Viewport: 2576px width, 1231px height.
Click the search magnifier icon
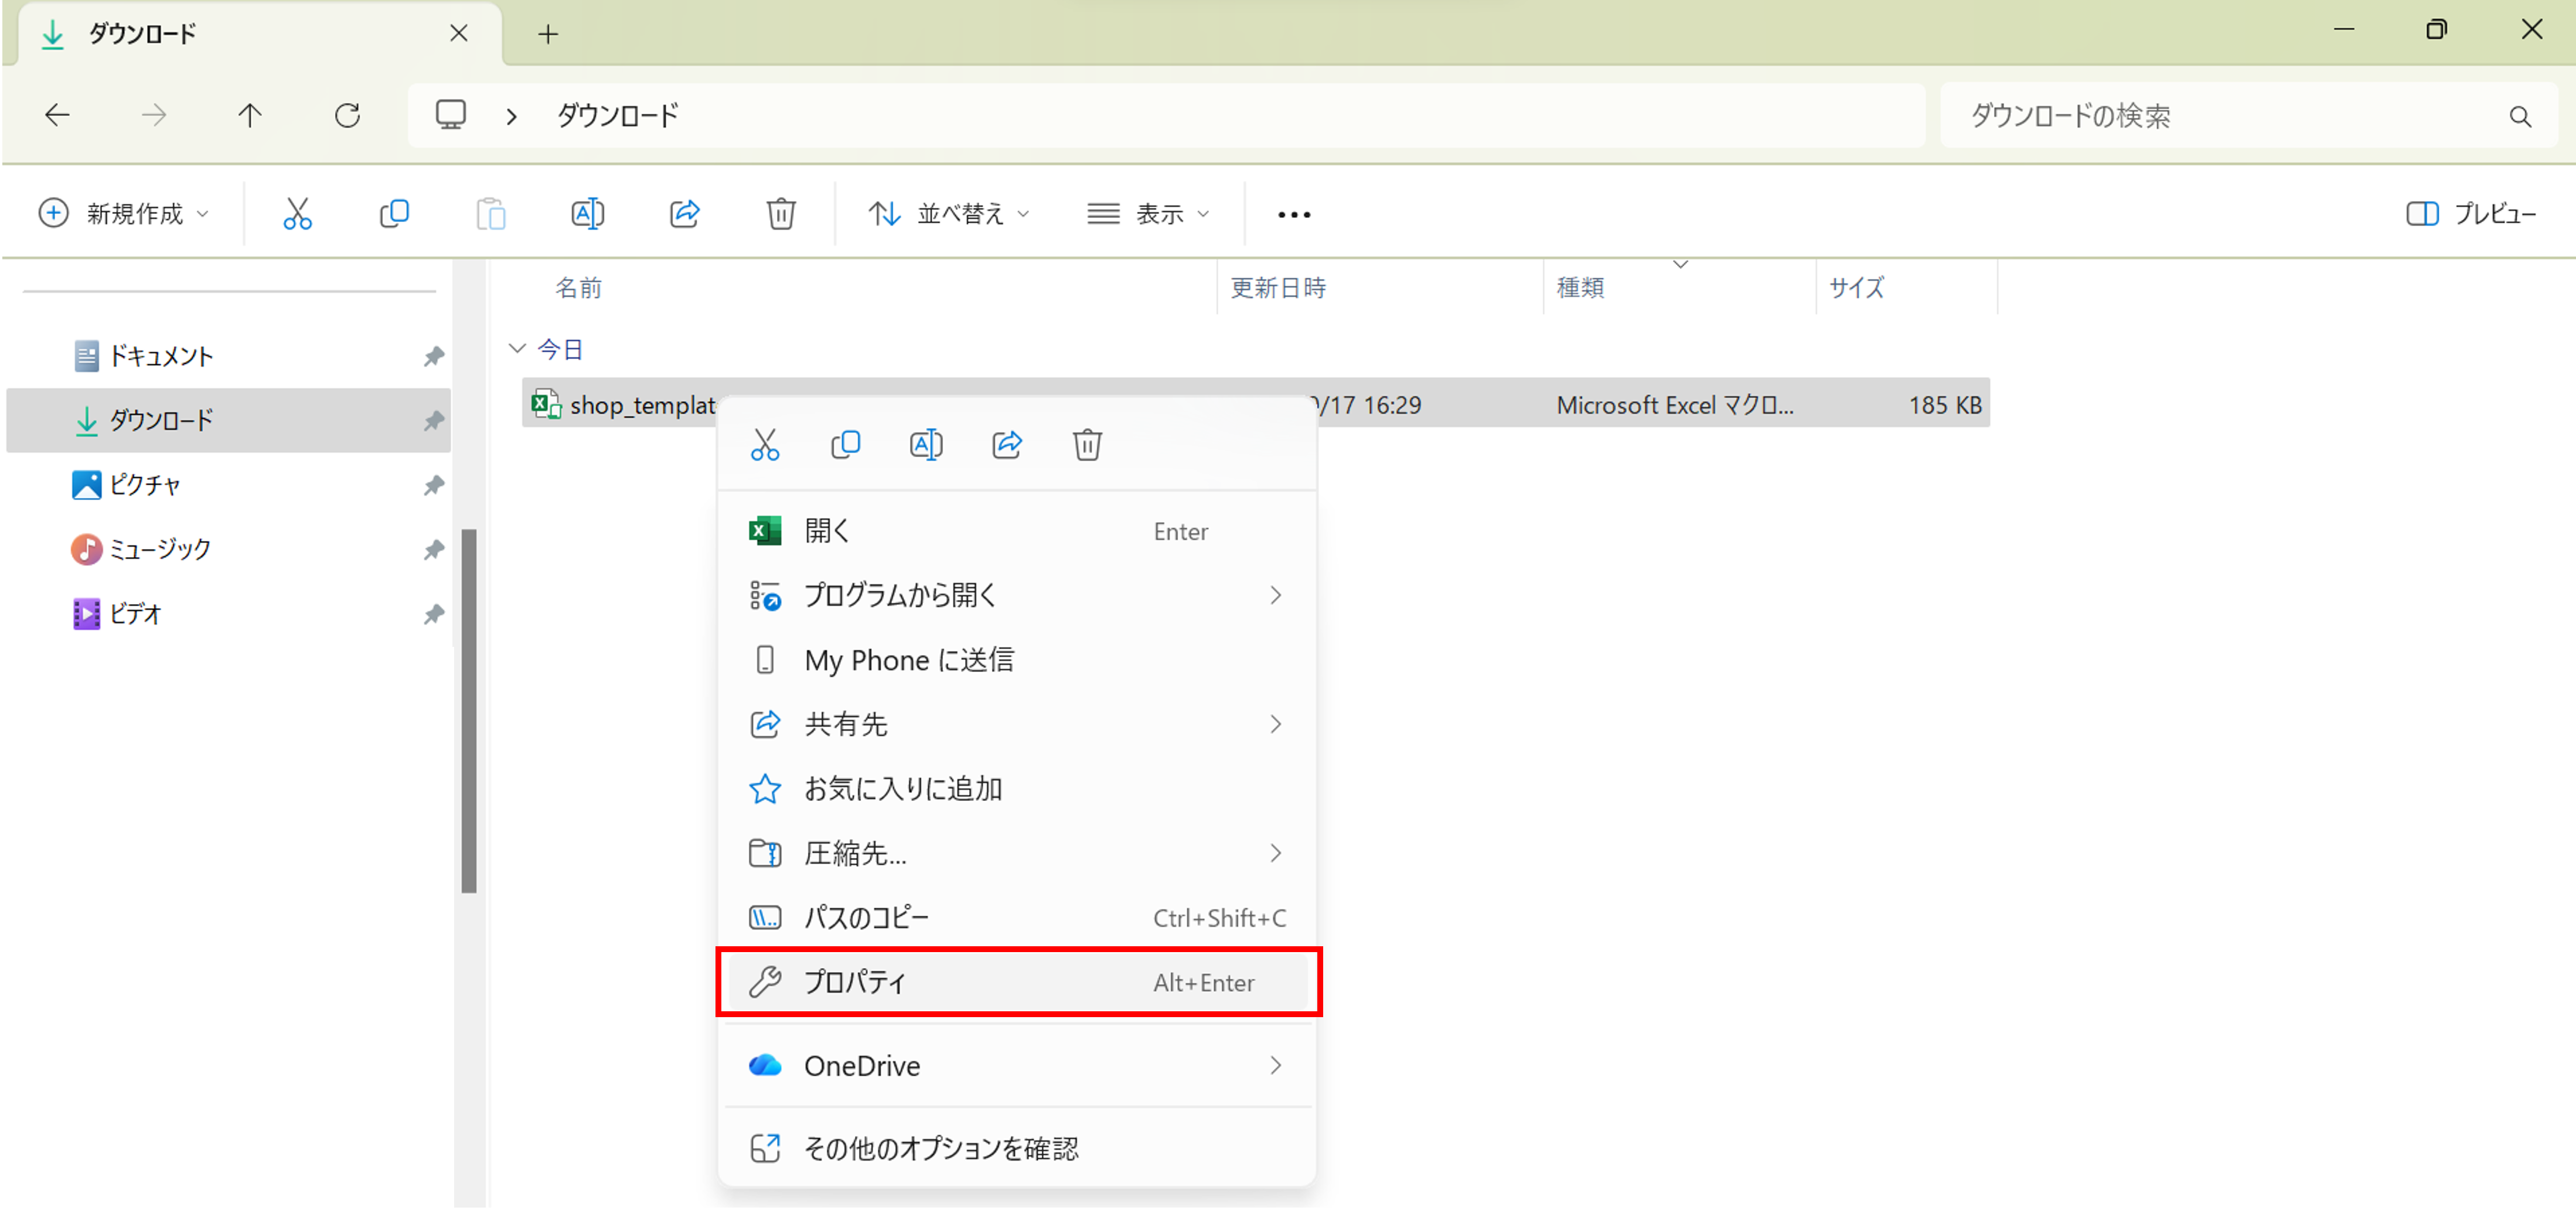(2520, 117)
